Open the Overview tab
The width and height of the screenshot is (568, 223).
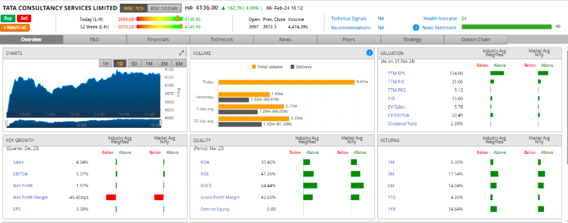point(31,40)
